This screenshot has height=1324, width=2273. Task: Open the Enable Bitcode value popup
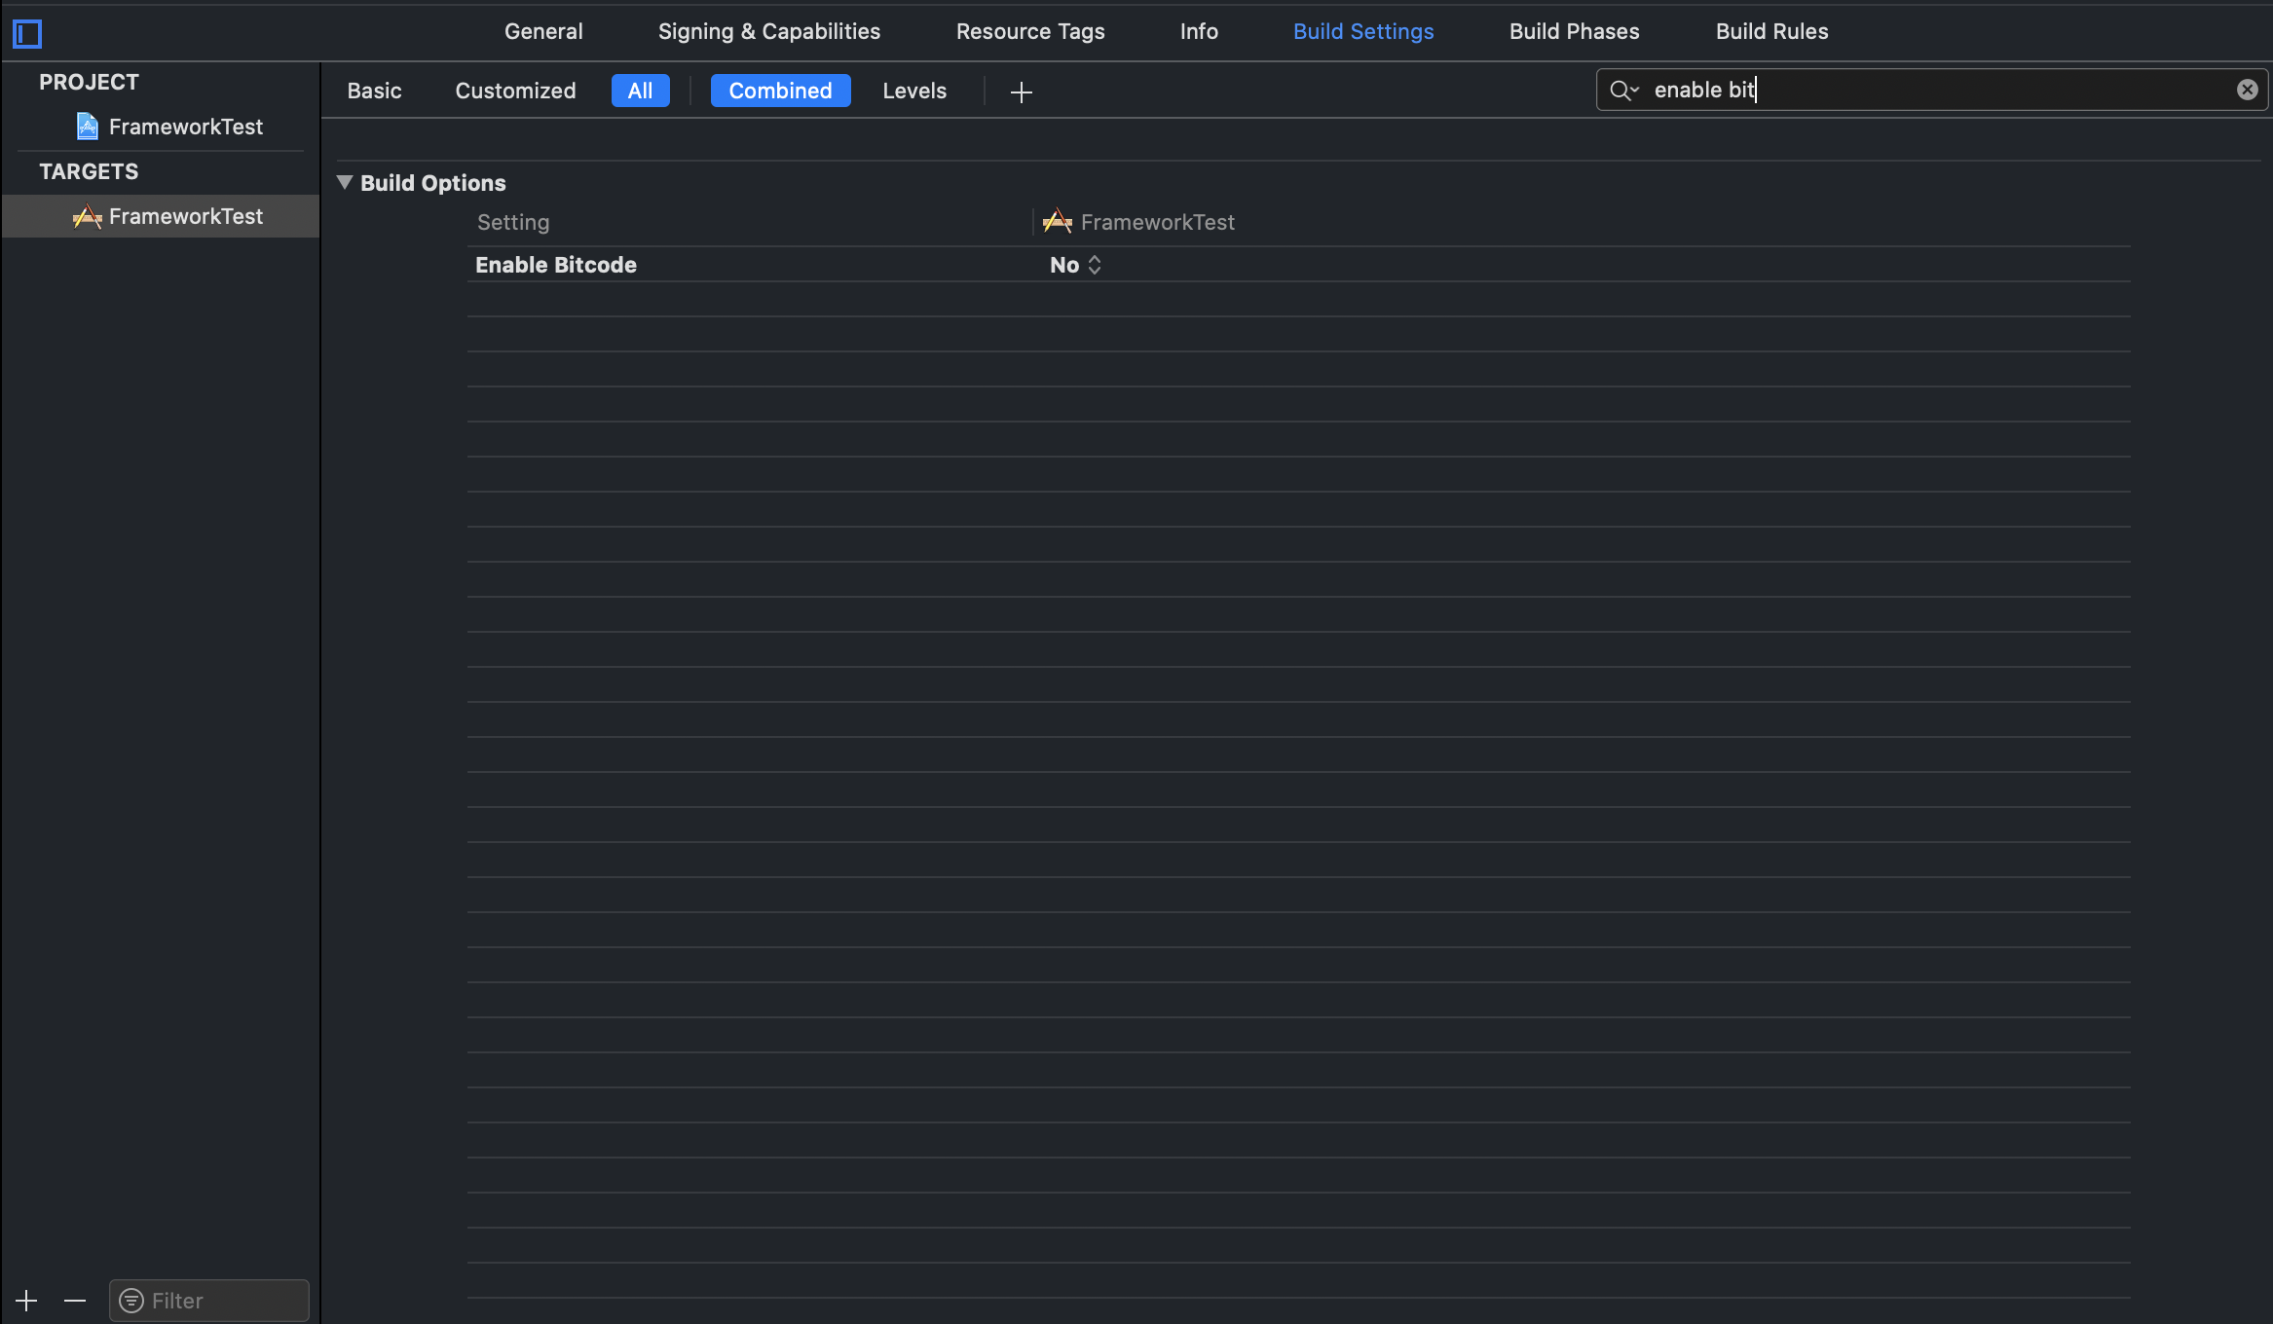tap(1075, 265)
